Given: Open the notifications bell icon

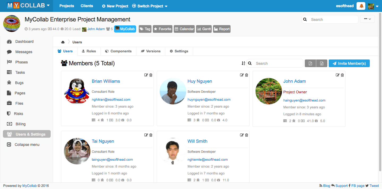Looking at the screenshot, I should [x=361, y=6].
